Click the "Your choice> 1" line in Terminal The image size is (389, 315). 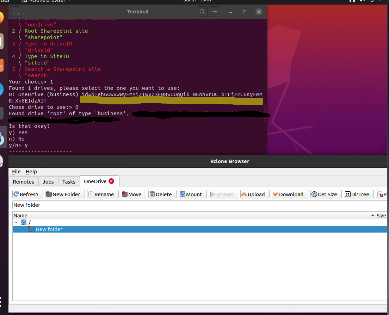click(x=31, y=82)
